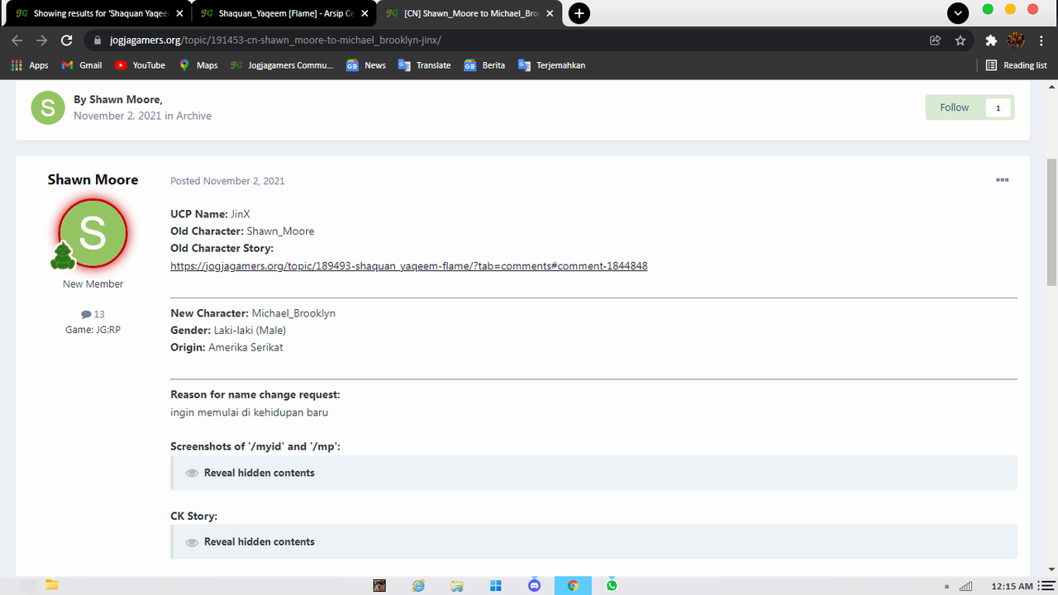The image size is (1058, 595).
Task: Select the text 'Michael_Brooklyn'
Action: coord(293,313)
